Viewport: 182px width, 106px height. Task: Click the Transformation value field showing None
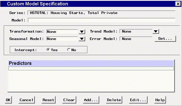coord(62,32)
